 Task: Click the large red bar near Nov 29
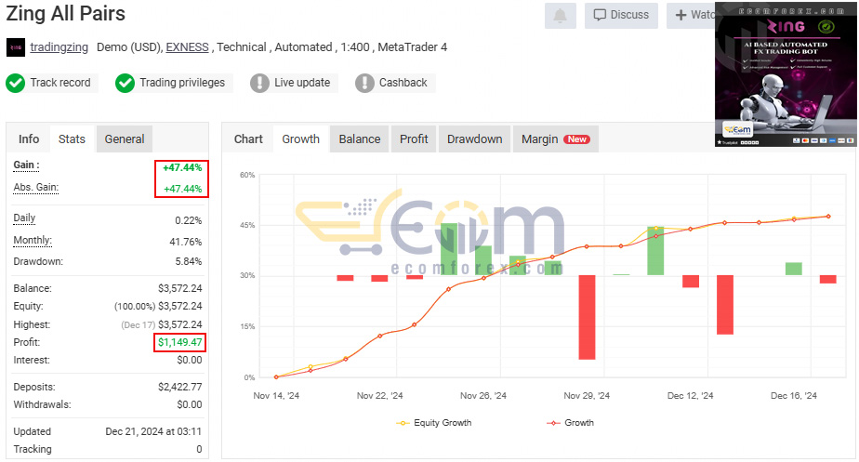click(587, 317)
